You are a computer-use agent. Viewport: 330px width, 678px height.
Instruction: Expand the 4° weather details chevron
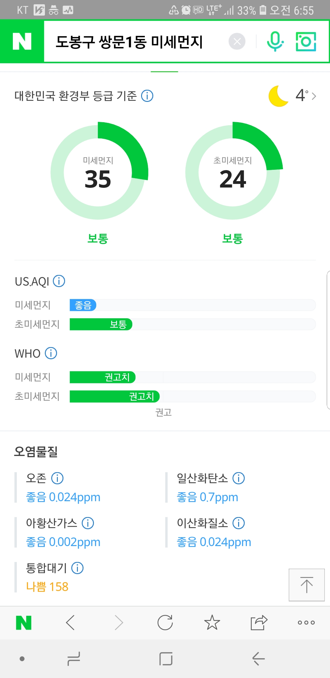point(313,96)
